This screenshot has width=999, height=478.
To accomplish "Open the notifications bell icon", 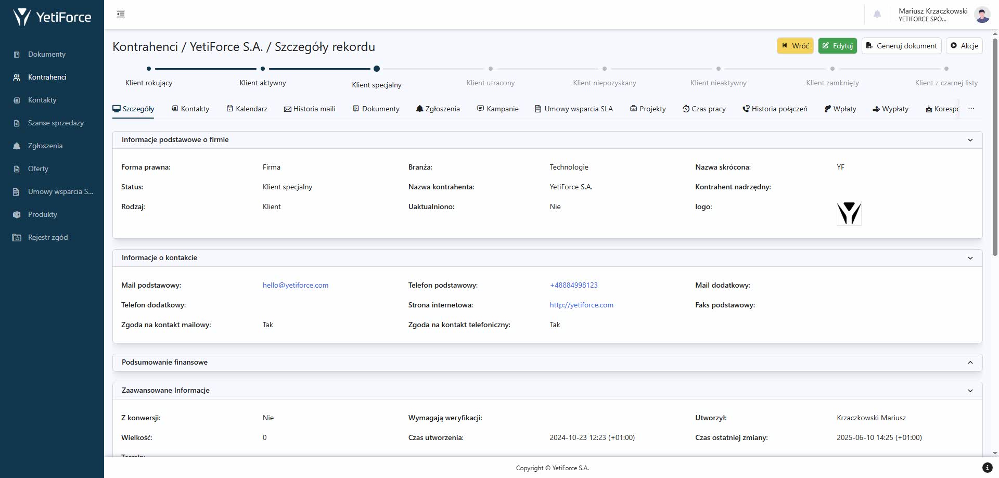I will [x=877, y=14].
